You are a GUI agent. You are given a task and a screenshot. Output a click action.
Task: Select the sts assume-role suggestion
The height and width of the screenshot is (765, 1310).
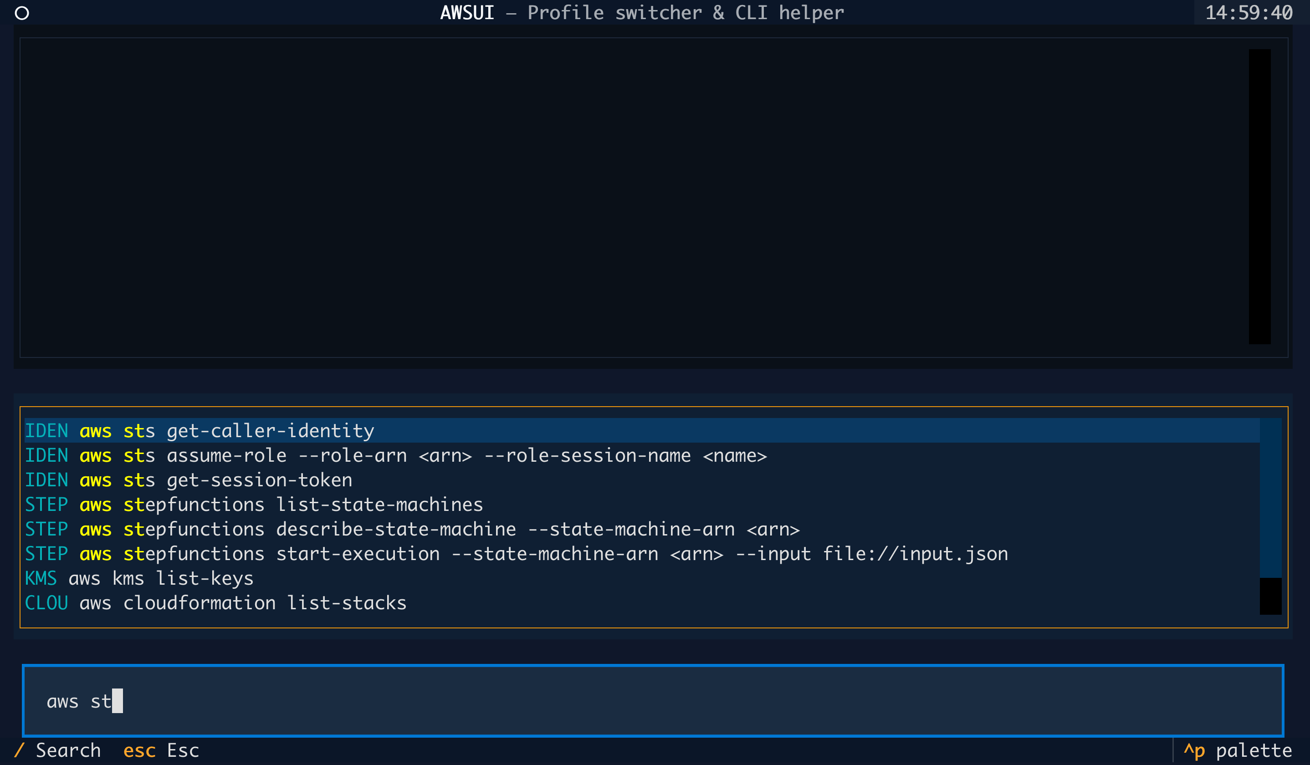395,456
